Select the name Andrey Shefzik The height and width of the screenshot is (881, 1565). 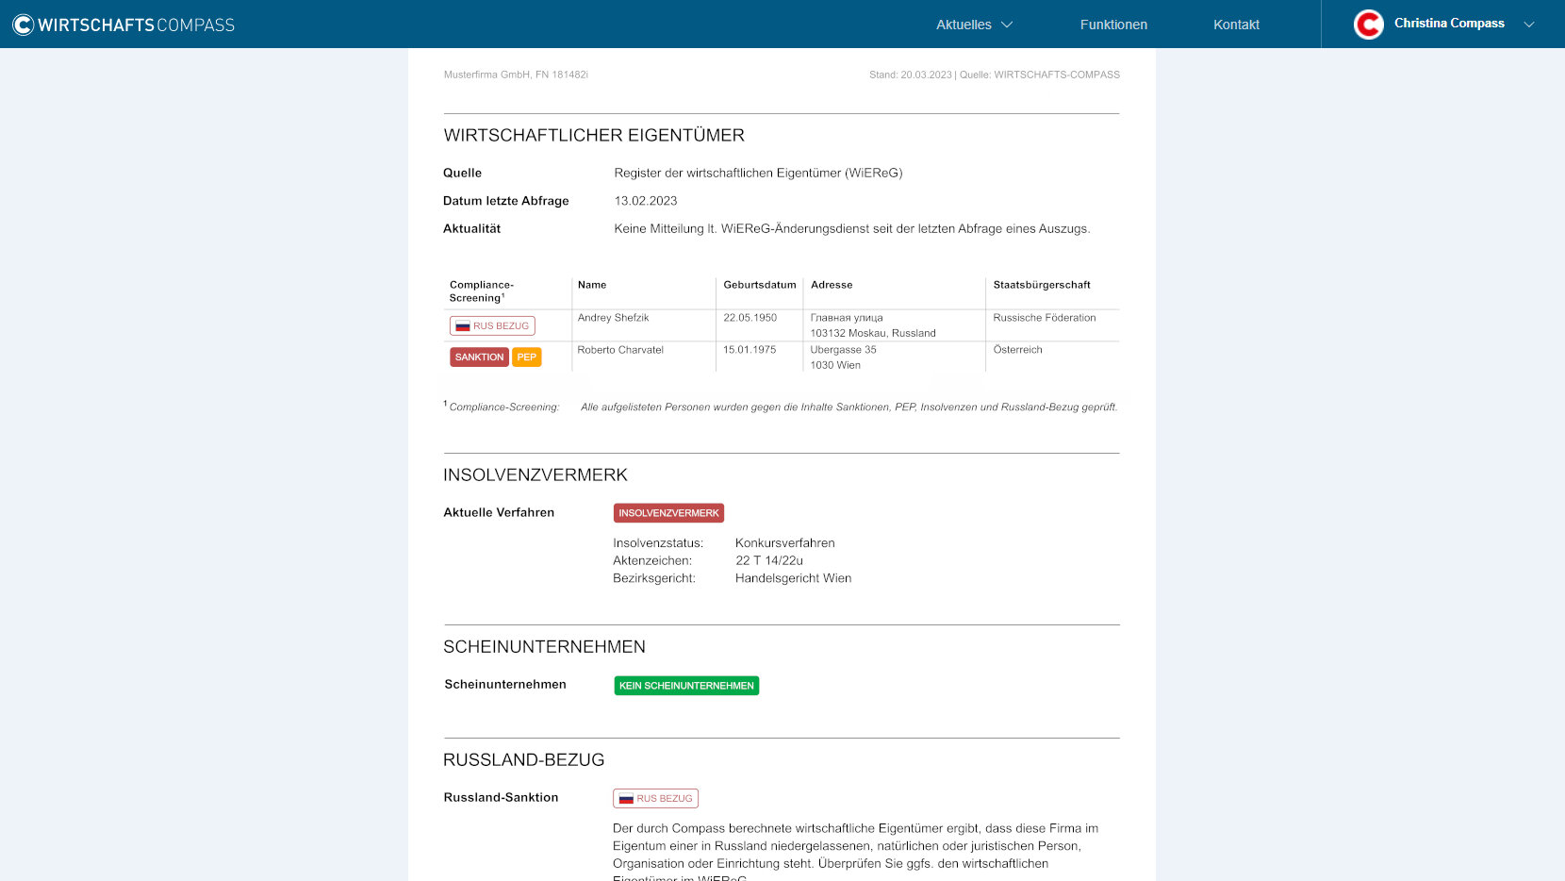click(x=613, y=318)
